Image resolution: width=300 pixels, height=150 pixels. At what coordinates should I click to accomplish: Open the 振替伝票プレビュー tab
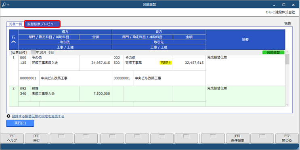coord(42,24)
